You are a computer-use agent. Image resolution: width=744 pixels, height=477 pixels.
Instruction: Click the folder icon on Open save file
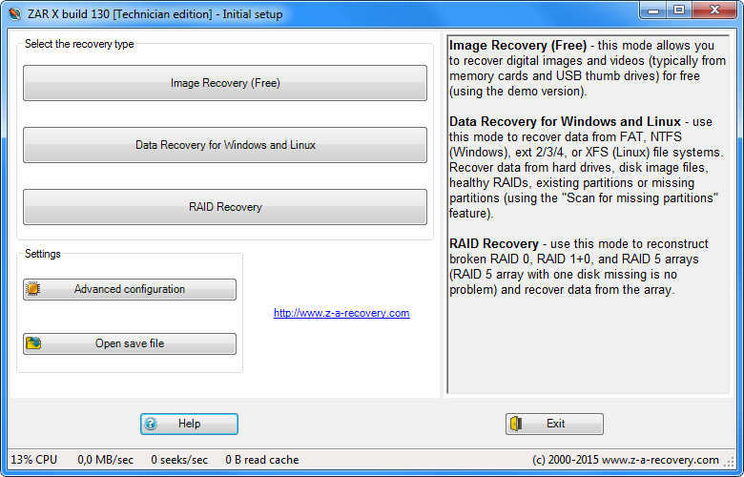click(33, 343)
